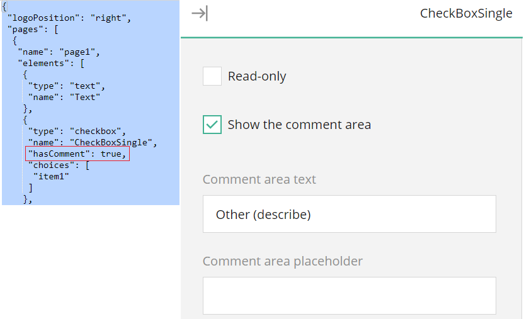
Task: Click the "name": "CheckBoxSingle" JSON line
Action: pyautogui.click(x=92, y=142)
